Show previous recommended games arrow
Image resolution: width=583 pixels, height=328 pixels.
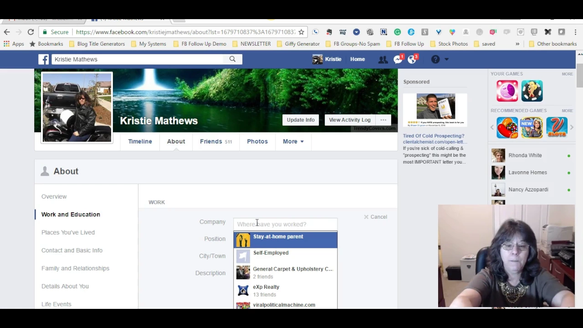pos(492,128)
